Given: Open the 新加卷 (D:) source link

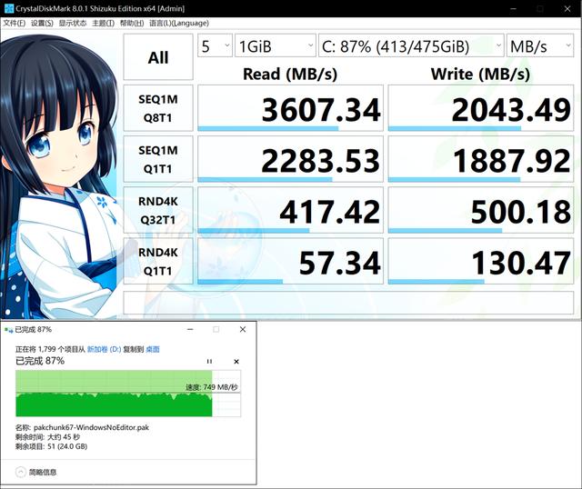Looking at the screenshot, I should click(x=104, y=349).
